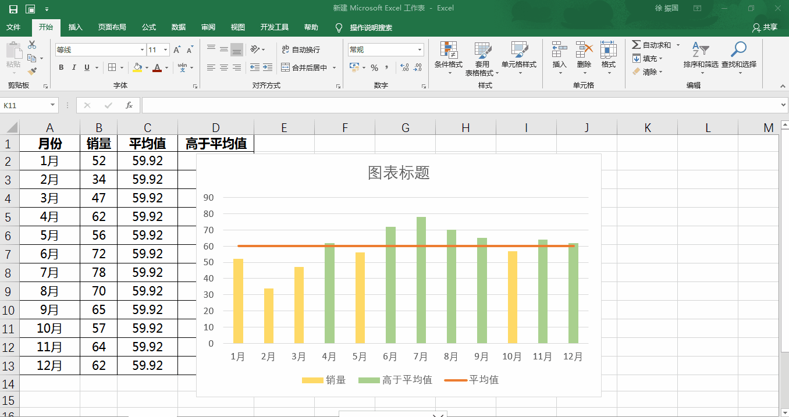This screenshot has height=417, width=789.
Task: Align text right with the right align icon
Action: (236, 67)
